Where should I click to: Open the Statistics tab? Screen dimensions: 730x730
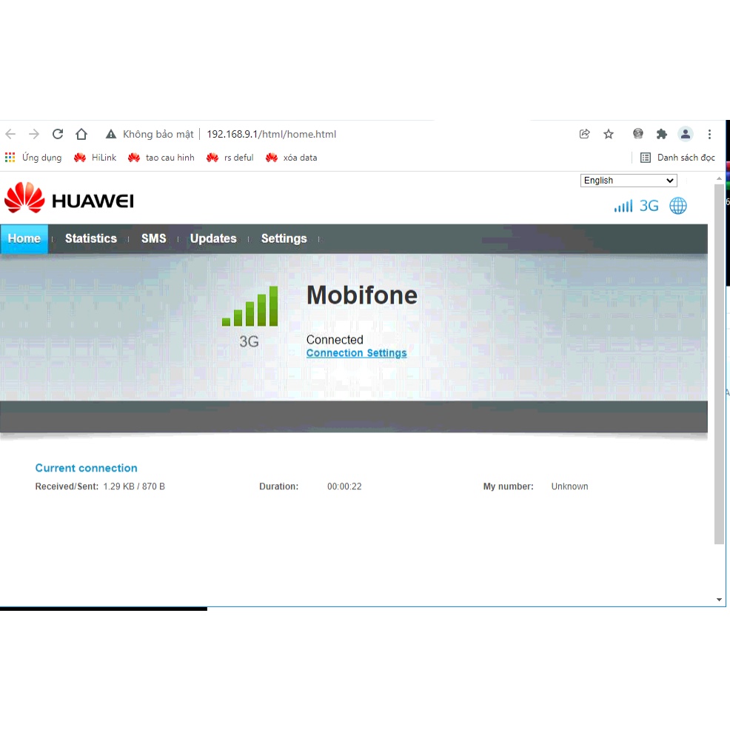pyautogui.click(x=90, y=238)
